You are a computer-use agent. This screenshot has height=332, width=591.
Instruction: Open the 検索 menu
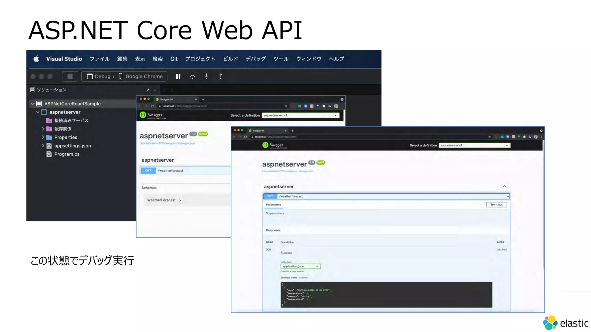pos(158,59)
